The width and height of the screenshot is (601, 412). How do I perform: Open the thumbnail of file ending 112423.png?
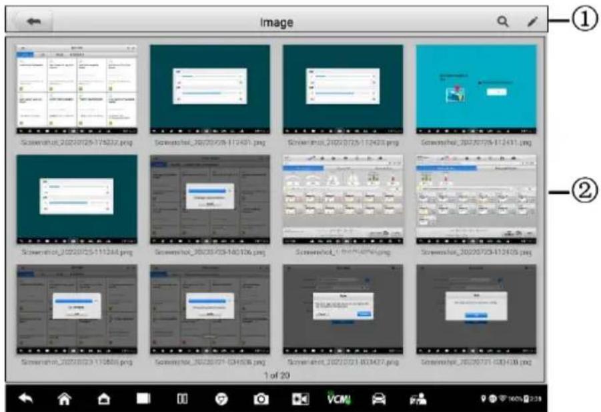[x=343, y=89]
